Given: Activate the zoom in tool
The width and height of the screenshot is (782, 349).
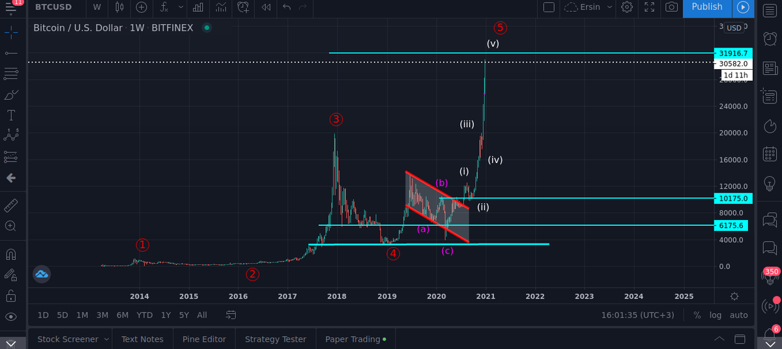Looking at the screenshot, I should (x=11, y=226).
